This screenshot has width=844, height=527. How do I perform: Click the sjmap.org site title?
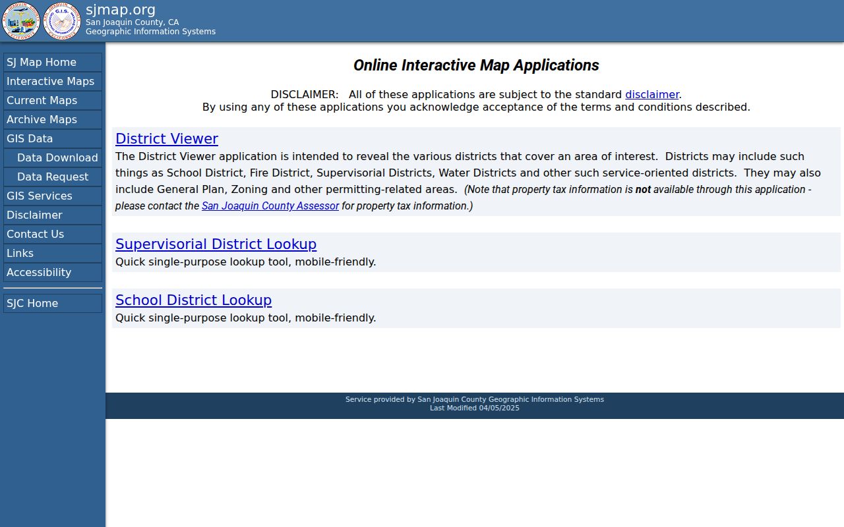(x=121, y=10)
